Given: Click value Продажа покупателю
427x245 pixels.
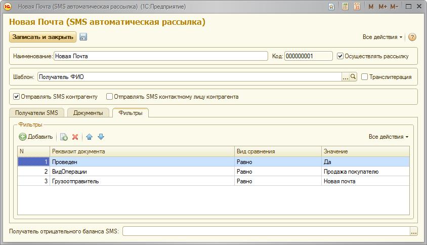Looking at the screenshot, I should pyautogui.click(x=365, y=172).
